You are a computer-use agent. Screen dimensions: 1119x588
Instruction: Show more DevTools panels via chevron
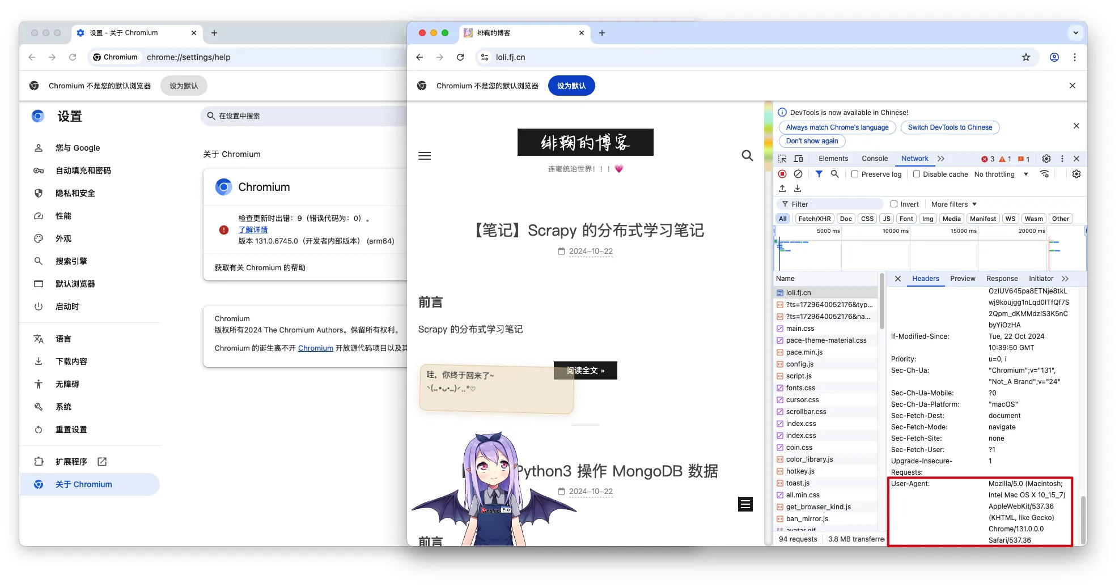[x=941, y=159]
